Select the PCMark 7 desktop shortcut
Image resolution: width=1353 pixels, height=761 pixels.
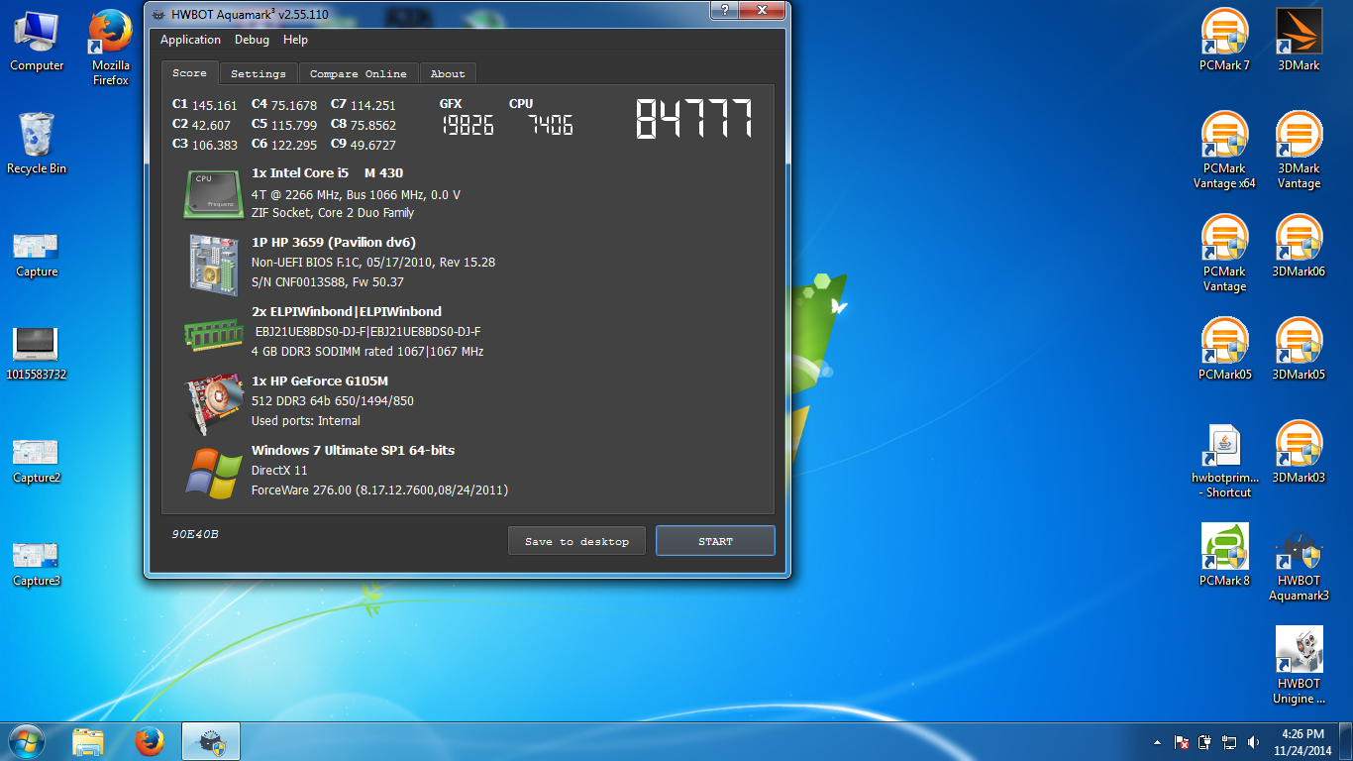tap(1225, 41)
